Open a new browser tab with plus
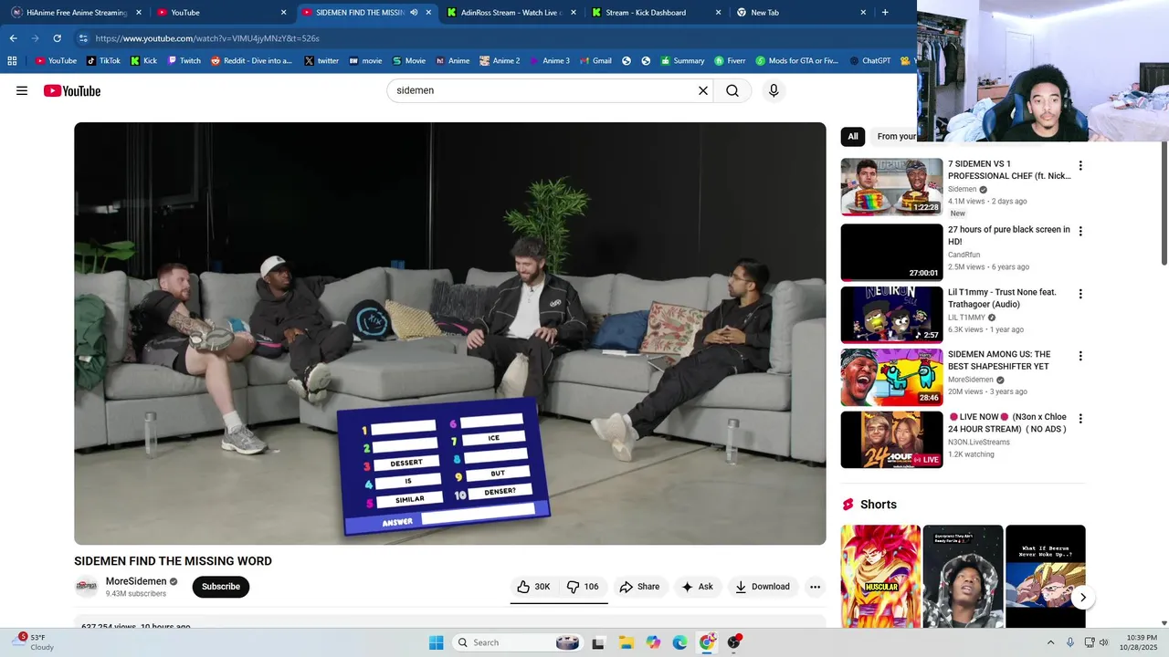 (x=884, y=13)
